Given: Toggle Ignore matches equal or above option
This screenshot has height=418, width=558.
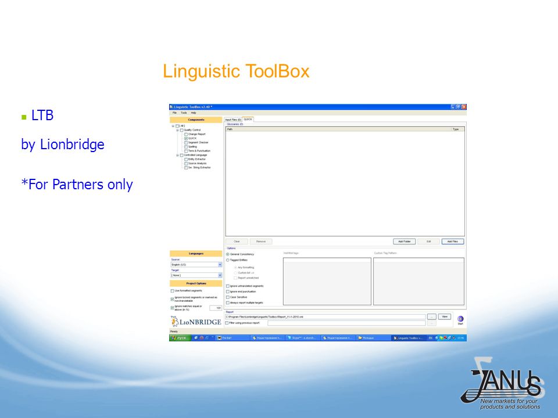Looking at the screenshot, I should (x=172, y=308).
